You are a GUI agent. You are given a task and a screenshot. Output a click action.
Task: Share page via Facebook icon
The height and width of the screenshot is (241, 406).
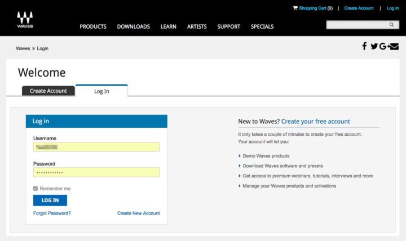point(364,46)
